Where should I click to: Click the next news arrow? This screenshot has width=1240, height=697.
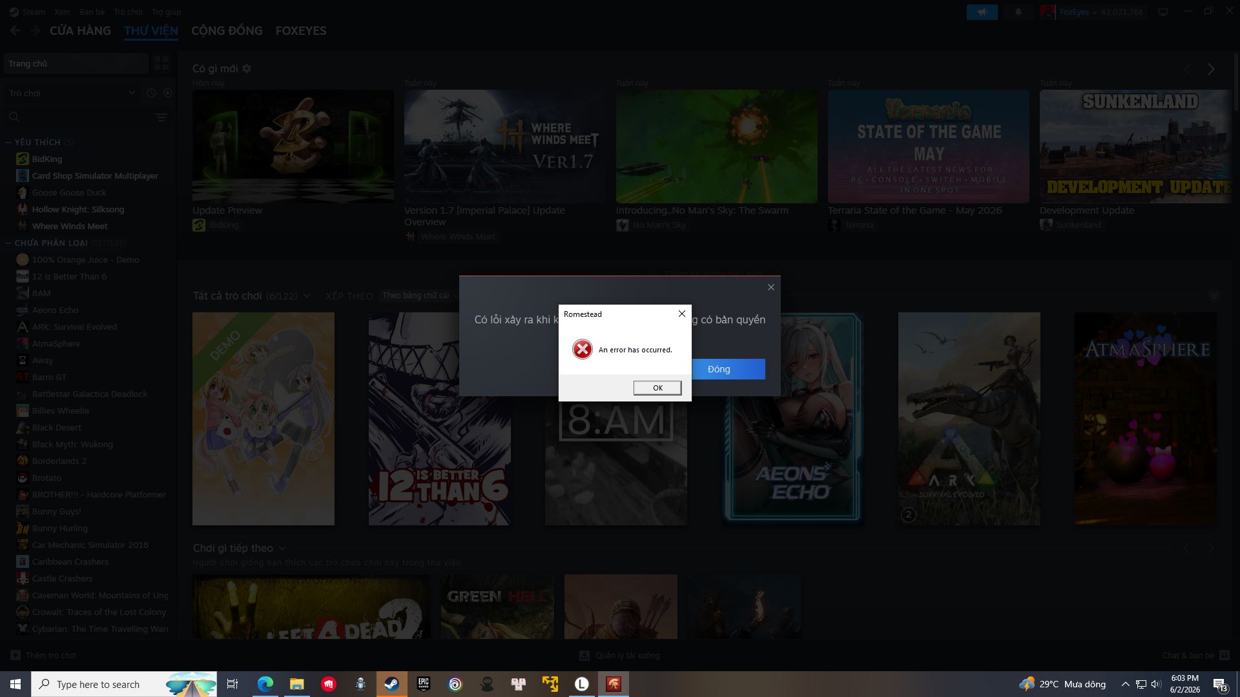click(x=1211, y=69)
